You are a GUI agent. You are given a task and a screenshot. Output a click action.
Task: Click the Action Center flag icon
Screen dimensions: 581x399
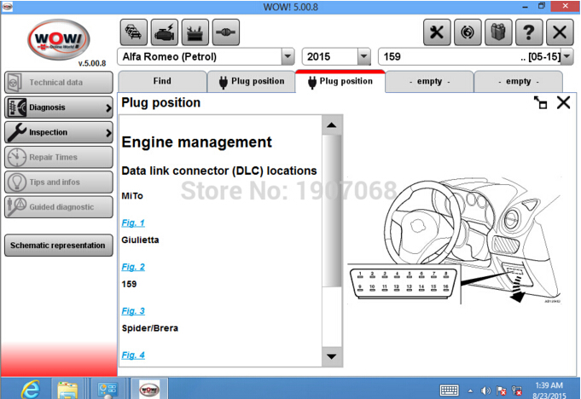click(x=501, y=390)
